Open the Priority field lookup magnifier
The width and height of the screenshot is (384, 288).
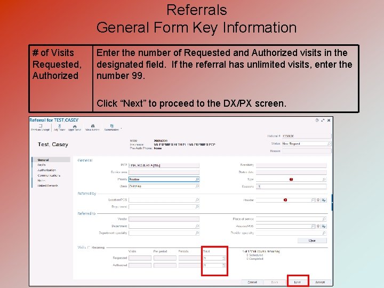[x=197, y=179]
